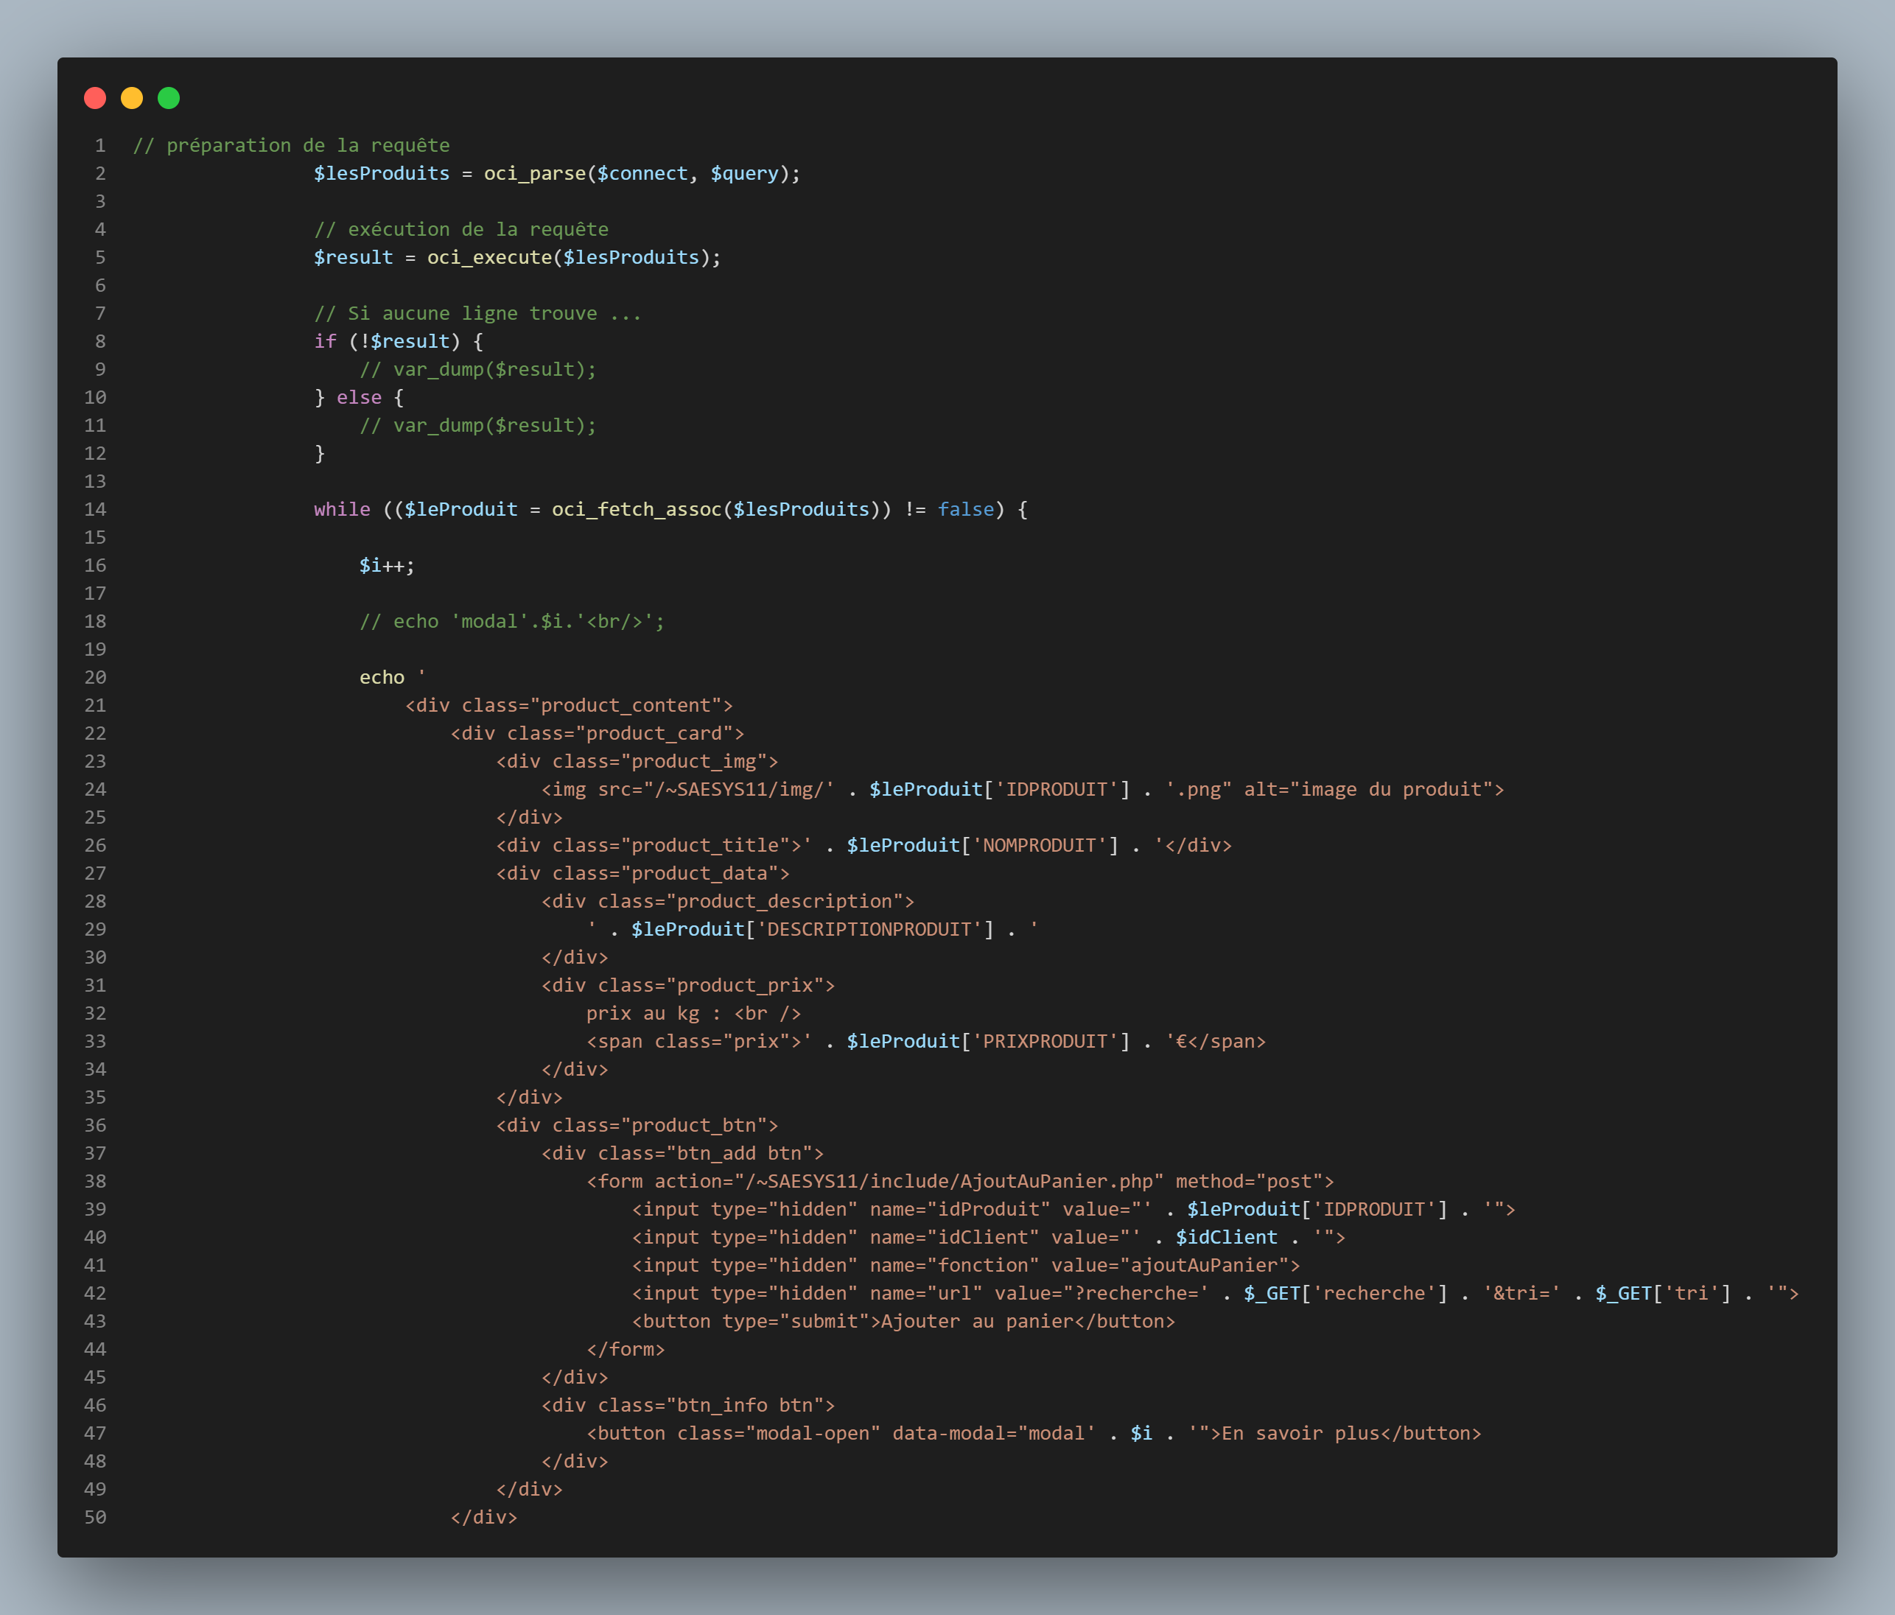Click the 'if (!$result) {' line

[x=399, y=342]
